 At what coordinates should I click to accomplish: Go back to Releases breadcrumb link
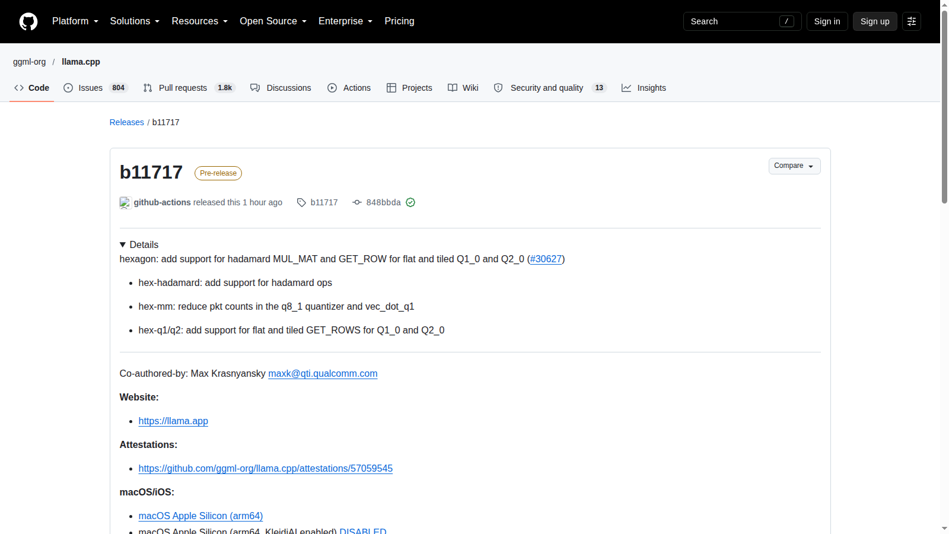(126, 122)
